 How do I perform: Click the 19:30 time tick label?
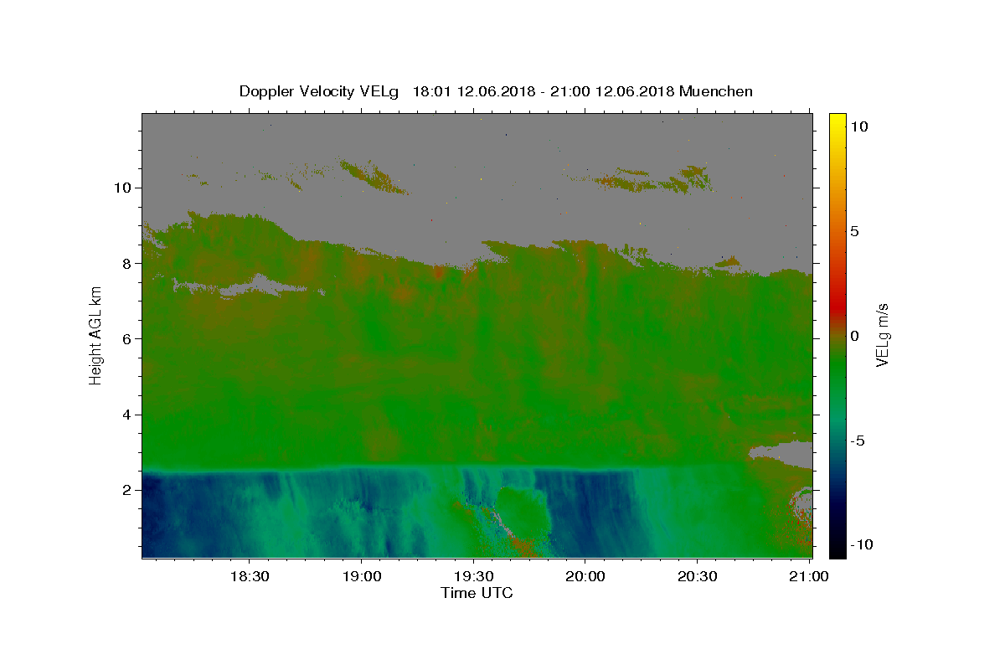coord(473,576)
